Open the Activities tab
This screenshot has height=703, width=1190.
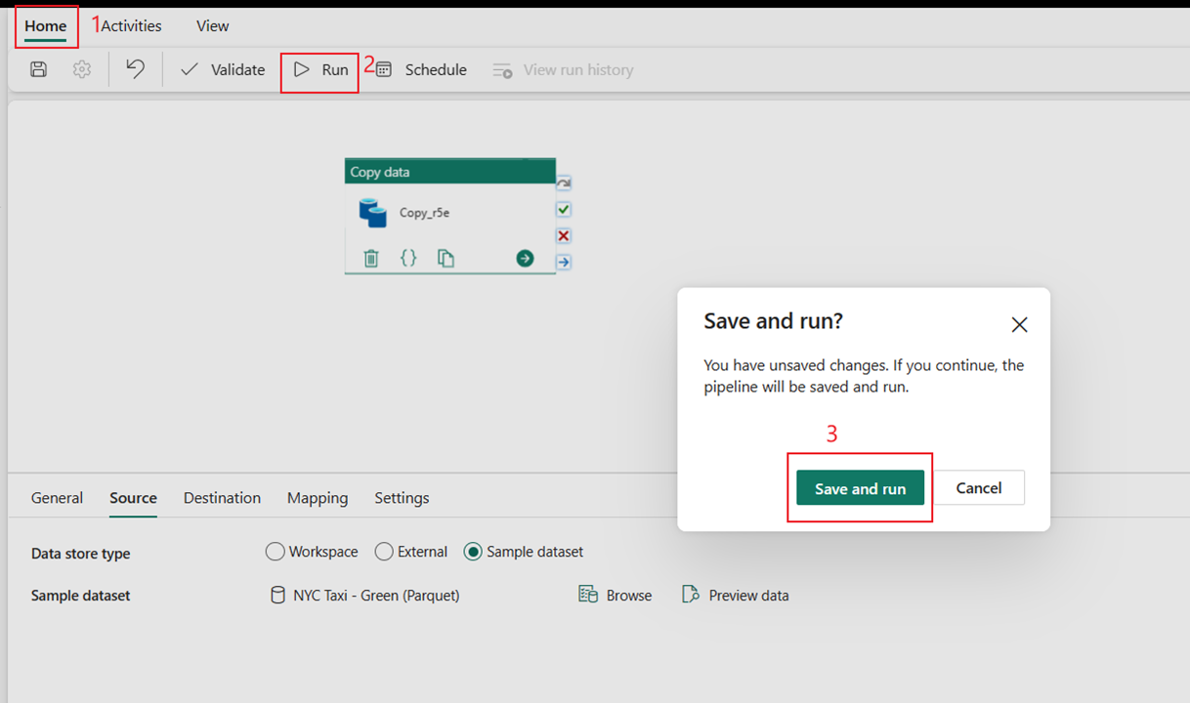[132, 26]
